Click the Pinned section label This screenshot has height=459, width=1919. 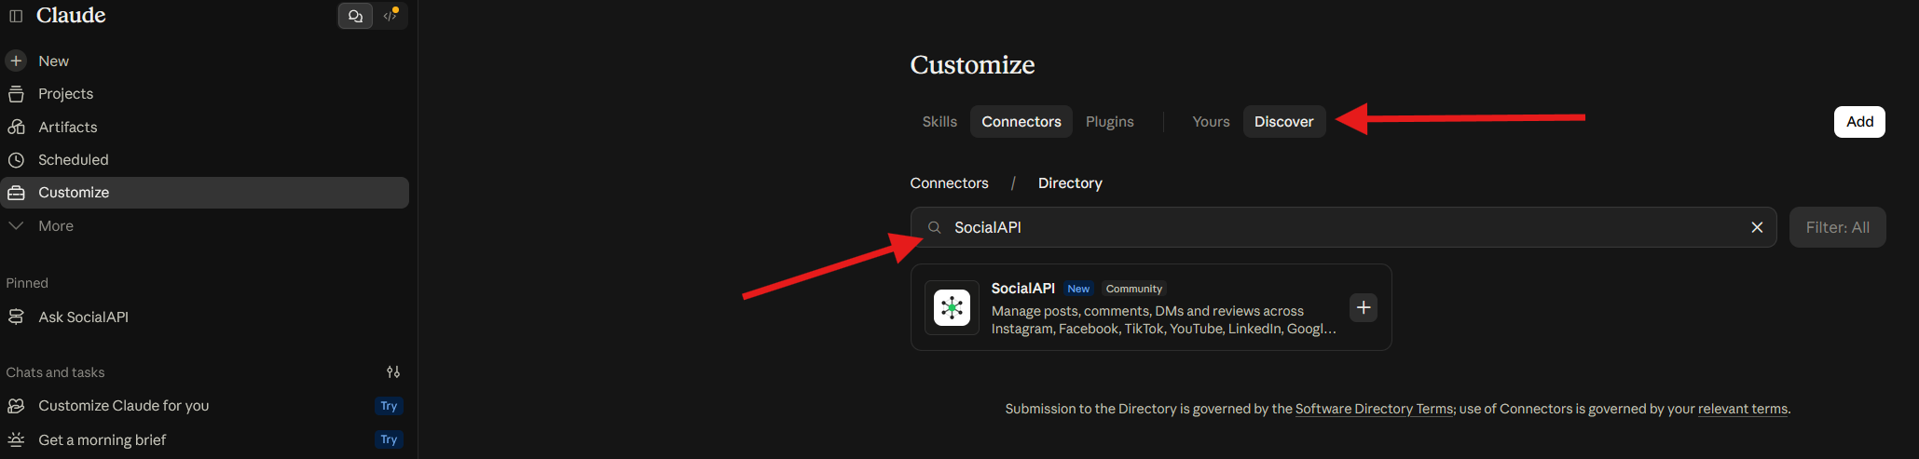(x=27, y=283)
